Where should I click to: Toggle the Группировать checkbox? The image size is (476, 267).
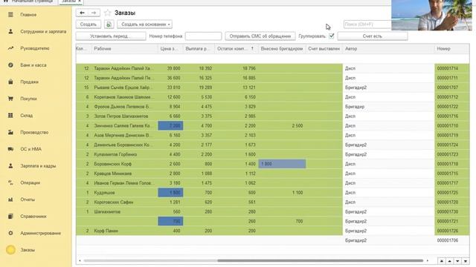tap(332, 36)
